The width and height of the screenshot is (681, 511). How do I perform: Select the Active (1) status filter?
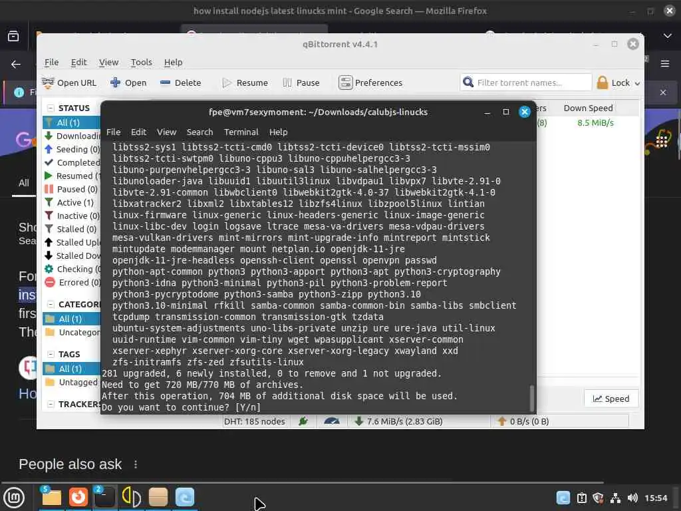tap(72, 202)
